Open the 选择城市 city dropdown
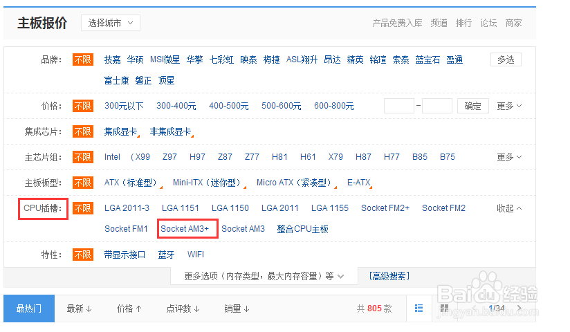The image size is (570, 332). pos(111,23)
